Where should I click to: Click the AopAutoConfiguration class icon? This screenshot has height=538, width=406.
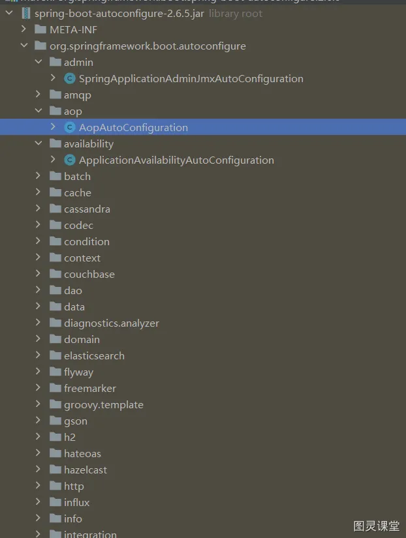69,127
